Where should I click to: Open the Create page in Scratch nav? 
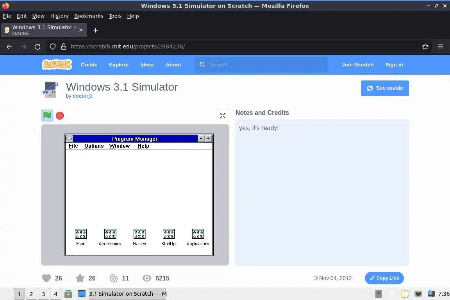[x=89, y=64]
